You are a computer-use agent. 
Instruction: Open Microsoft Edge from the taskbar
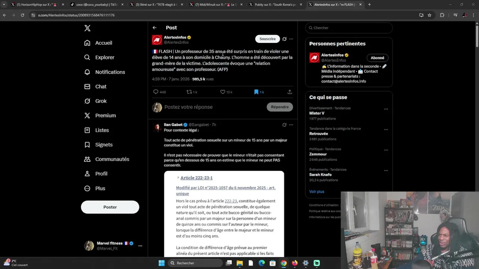pos(262,263)
